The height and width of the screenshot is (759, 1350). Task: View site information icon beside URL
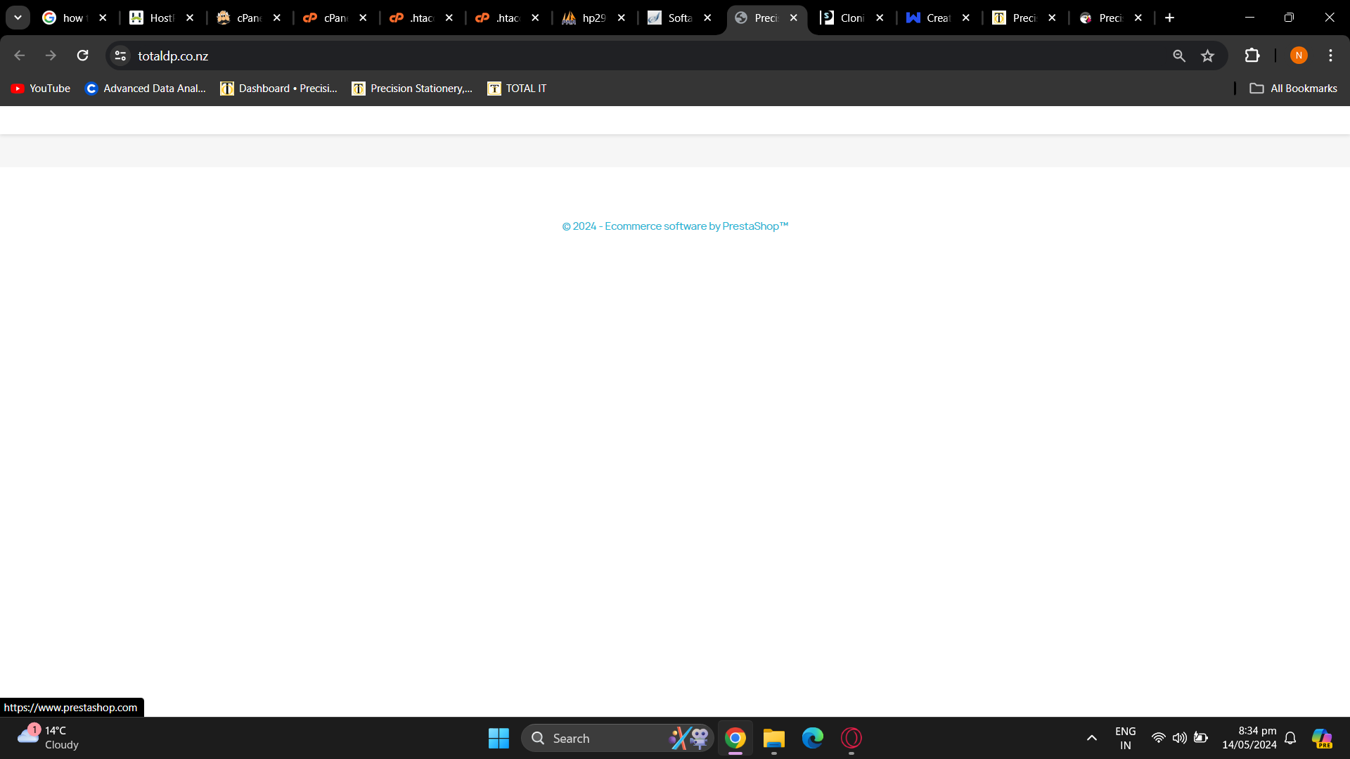[x=120, y=56]
